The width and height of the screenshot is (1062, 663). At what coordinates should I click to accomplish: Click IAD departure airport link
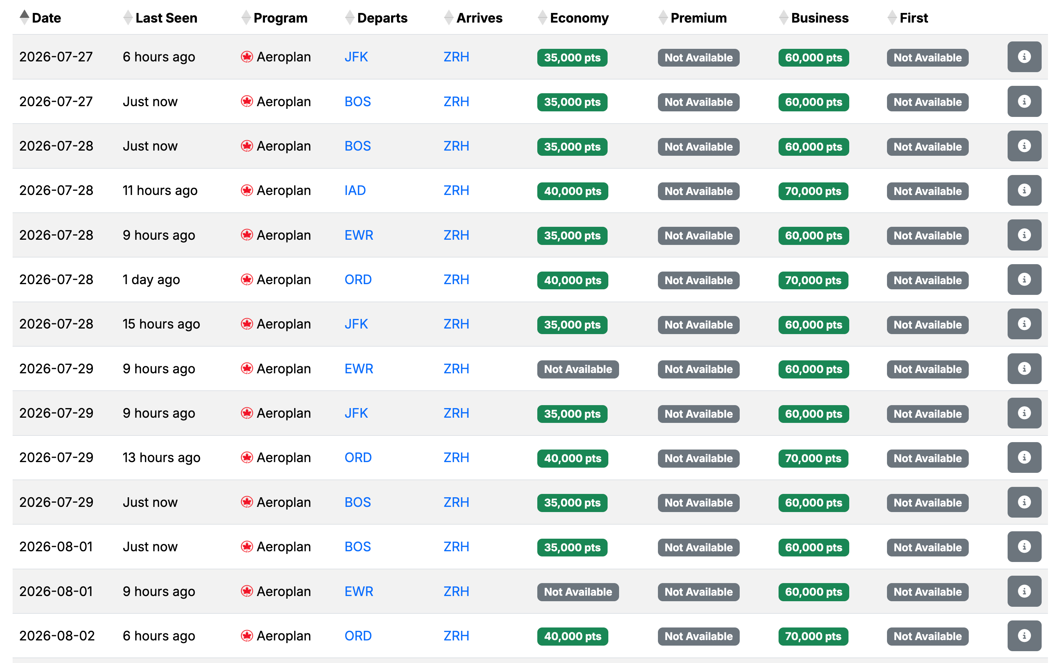click(x=355, y=190)
